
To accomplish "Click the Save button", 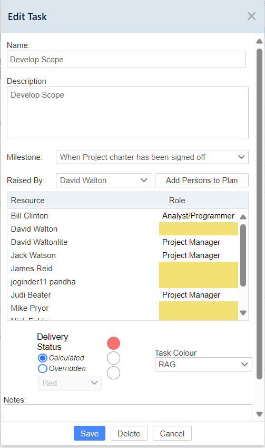I will tap(90, 433).
